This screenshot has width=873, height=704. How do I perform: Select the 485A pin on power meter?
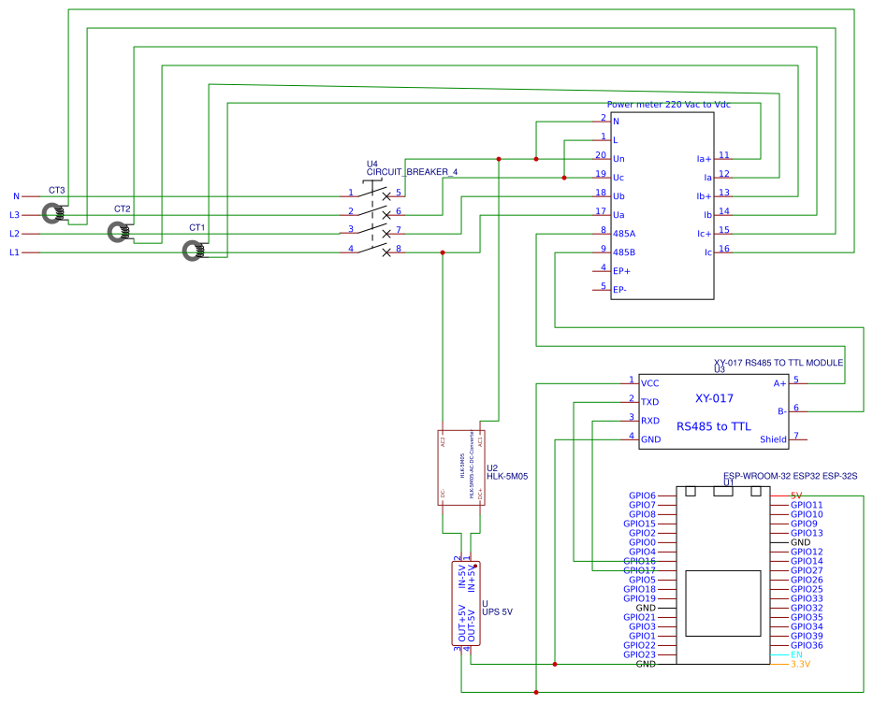point(624,234)
